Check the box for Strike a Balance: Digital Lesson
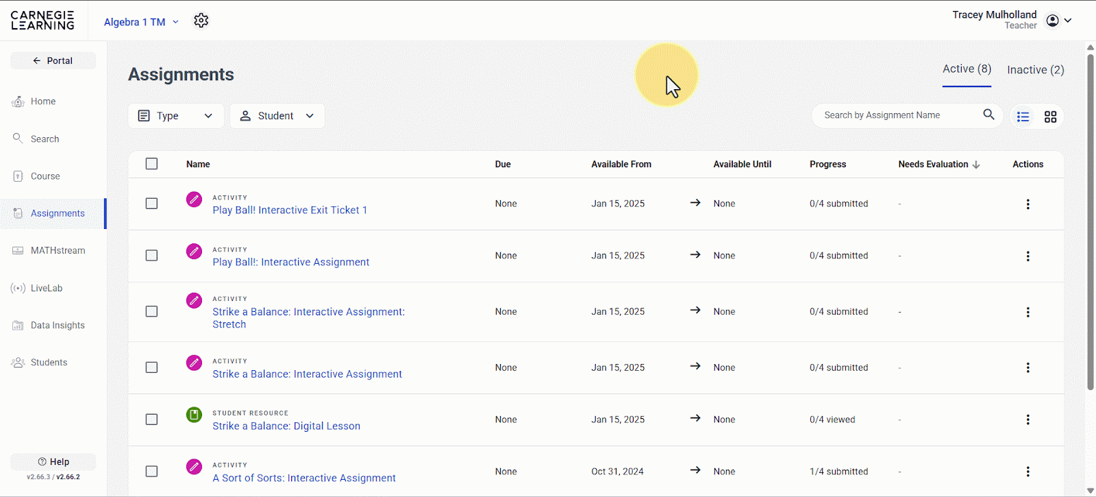 pos(151,420)
